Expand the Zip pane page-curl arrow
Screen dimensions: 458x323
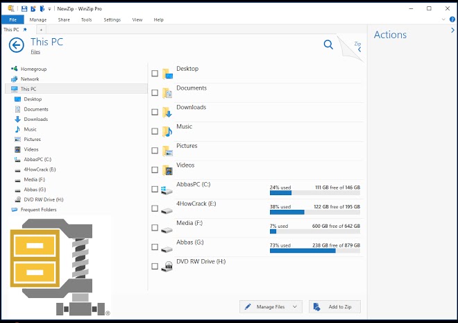359,49
